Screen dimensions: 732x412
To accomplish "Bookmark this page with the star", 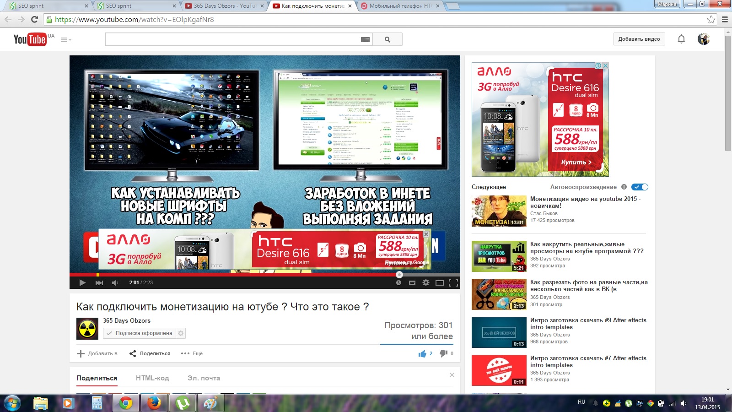I will coord(711,19).
